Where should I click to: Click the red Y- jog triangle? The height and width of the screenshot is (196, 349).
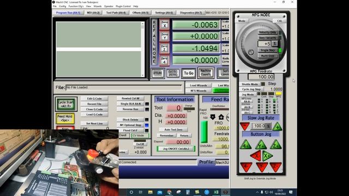click(261, 167)
